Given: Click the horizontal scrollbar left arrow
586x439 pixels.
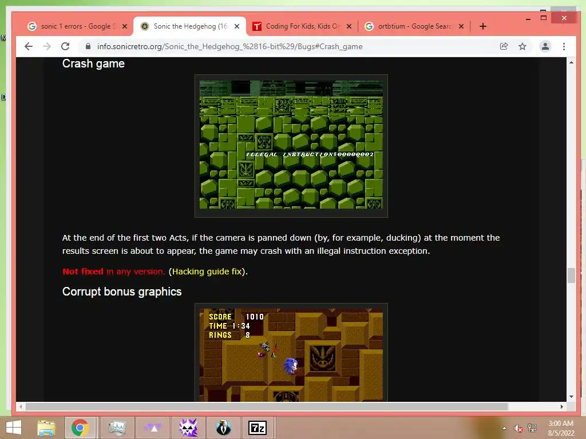Looking at the screenshot, I should click(21, 406).
